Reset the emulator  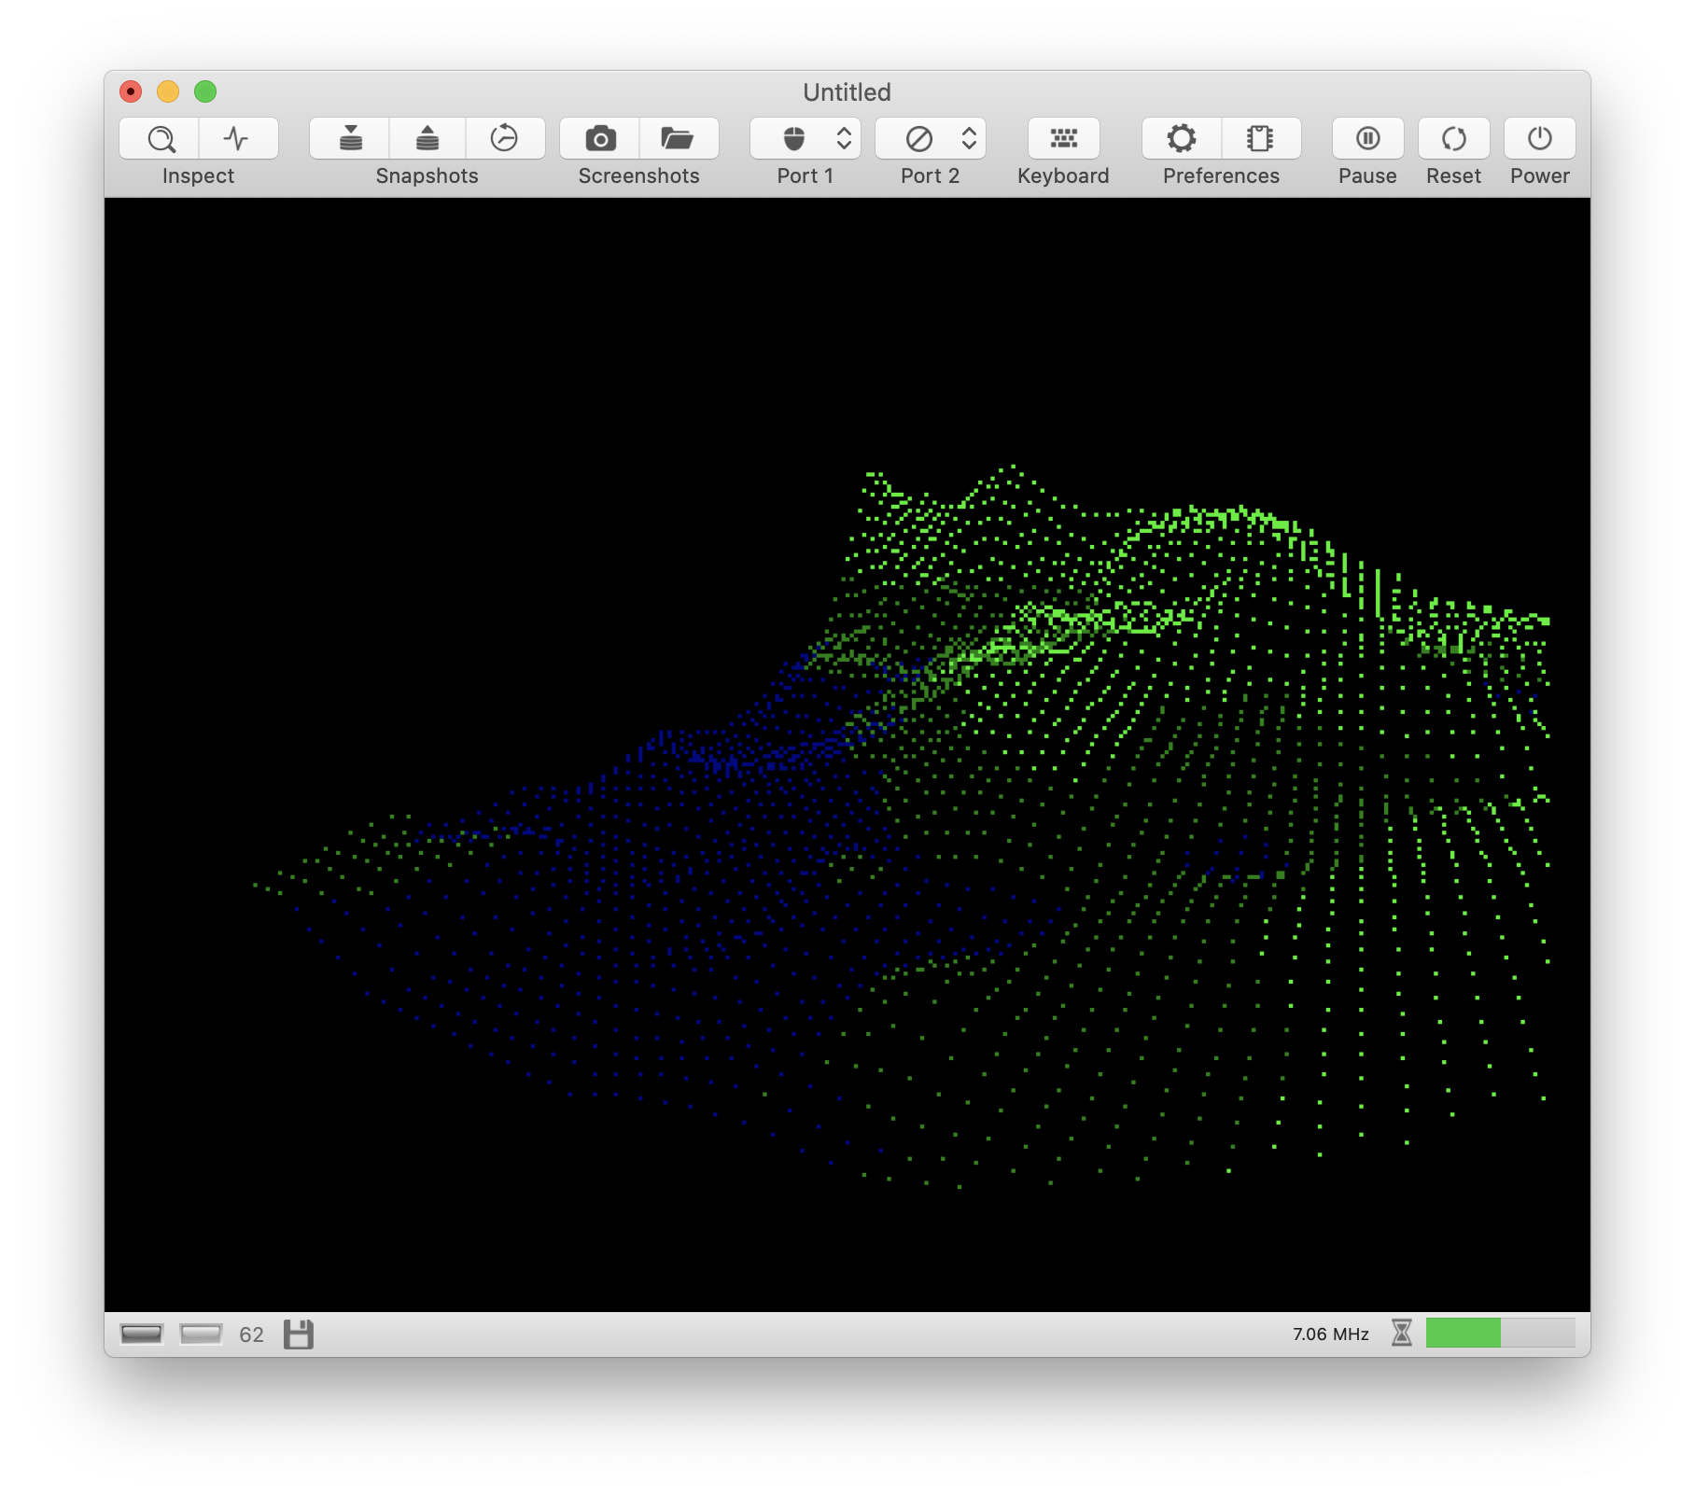1454,139
